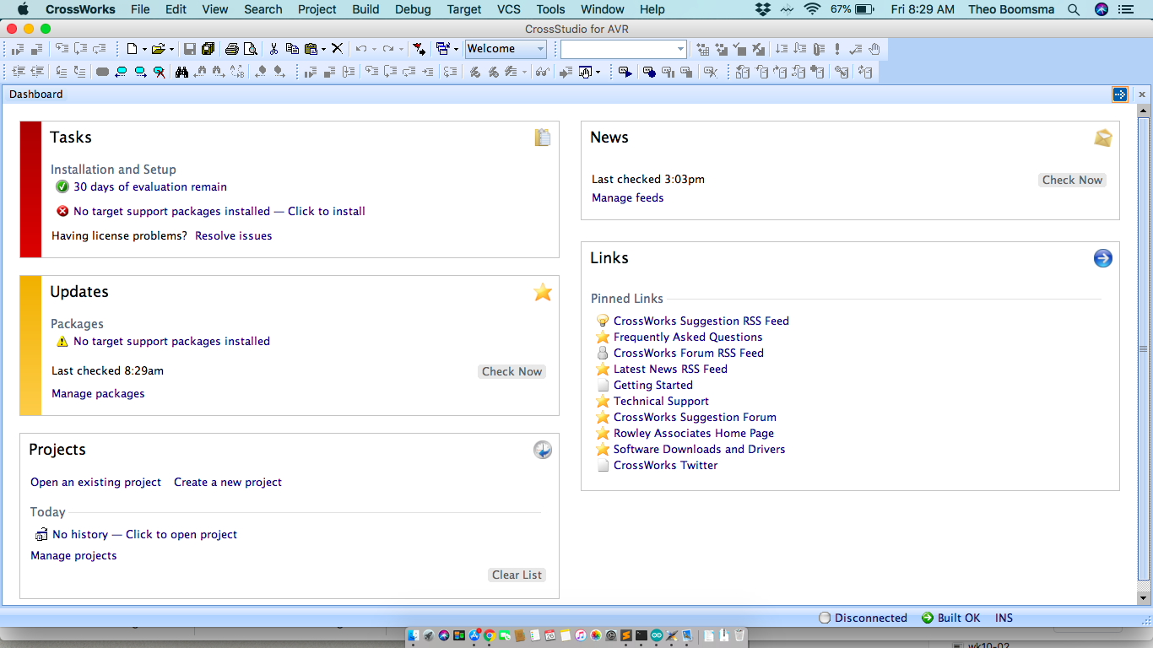Click the Undo arrow icon
Image resolution: width=1153 pixels, height=648 pixels.
click(360, 49)
